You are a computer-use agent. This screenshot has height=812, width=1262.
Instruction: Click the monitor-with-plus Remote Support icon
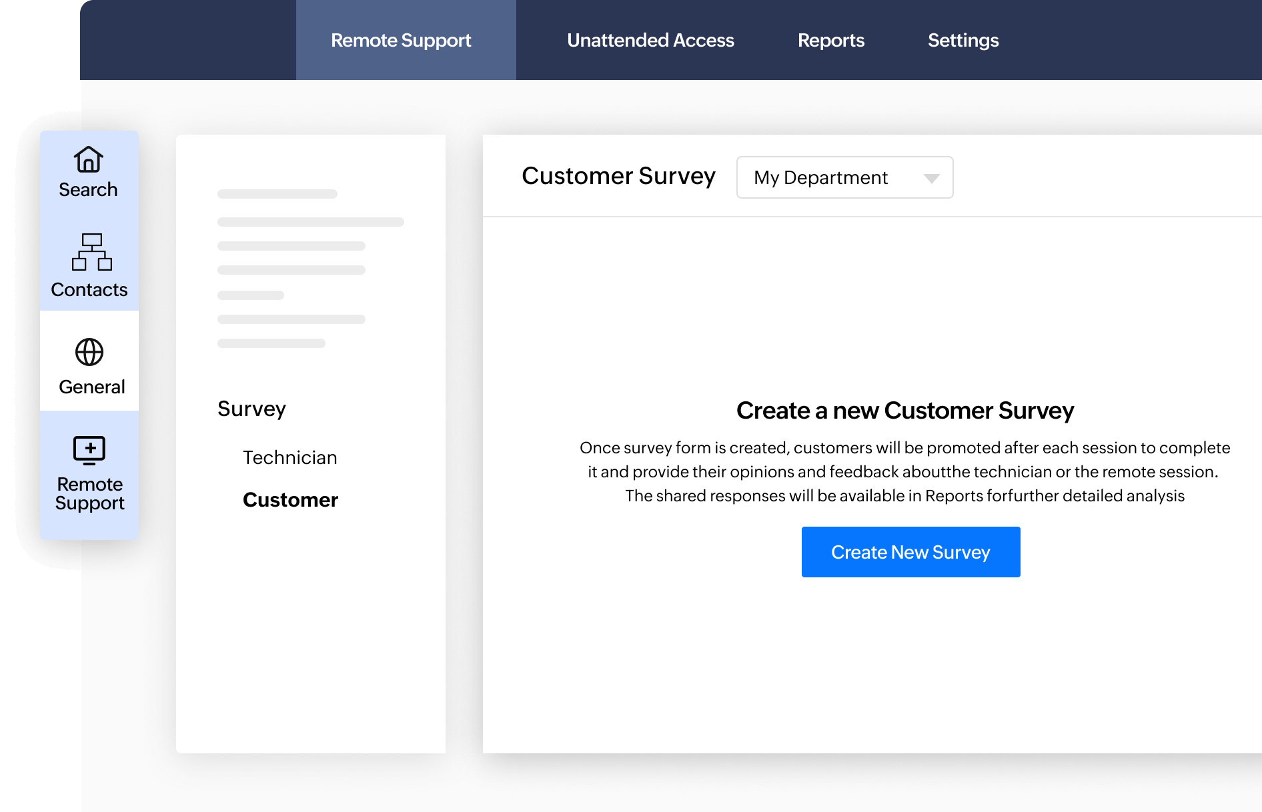[x=89, y=451]
